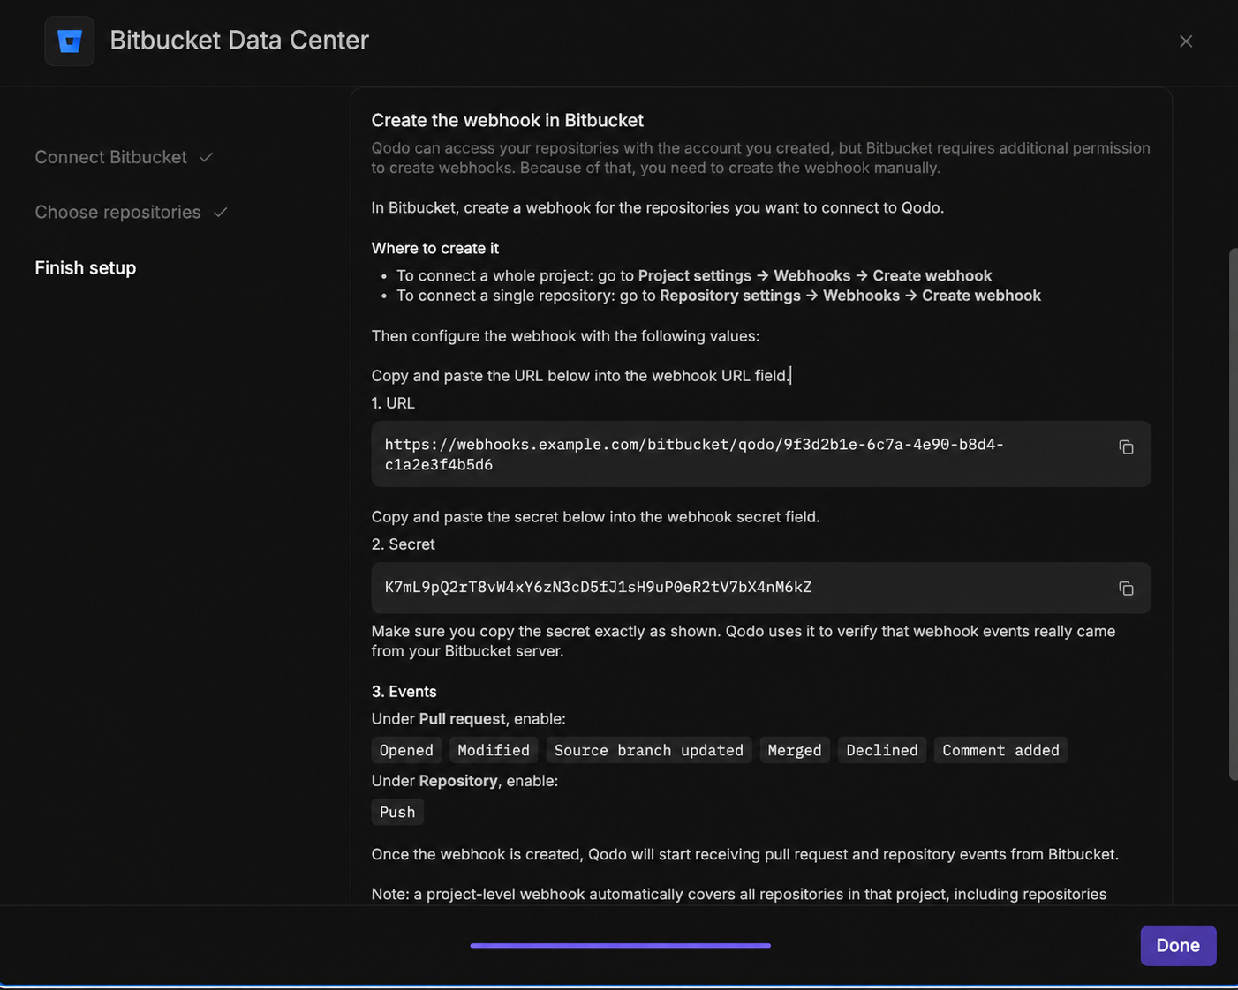
Task: Copy the webhook secret with the copy icon
Action: click(x=1126, y=589)
